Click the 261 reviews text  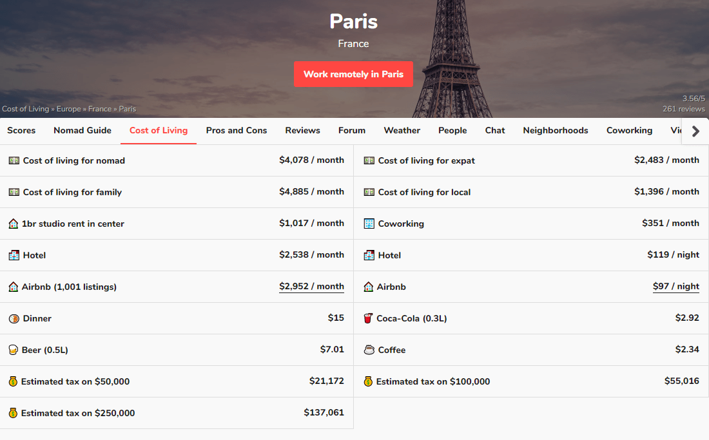pyautogui.click(x=684, y=109)
